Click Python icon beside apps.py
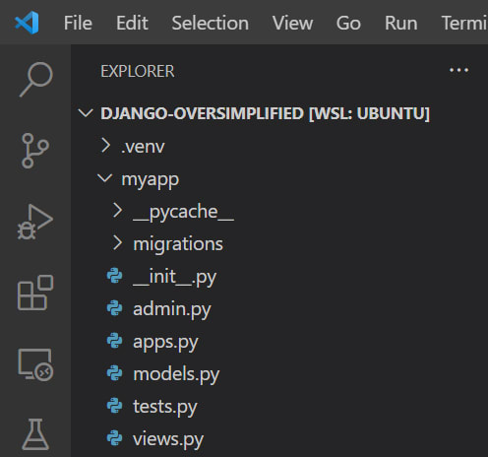This screenshot has width=488, height=457. point(114,341)
